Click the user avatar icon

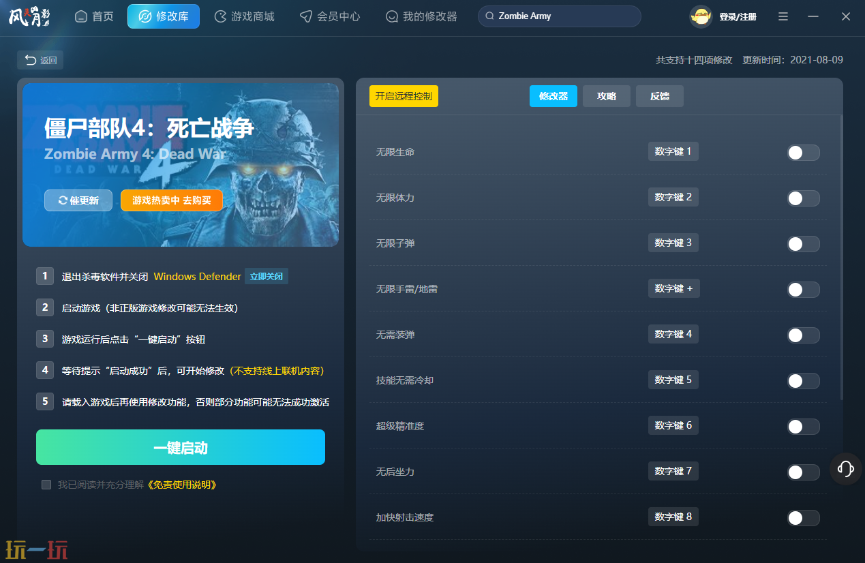(701, 16)
